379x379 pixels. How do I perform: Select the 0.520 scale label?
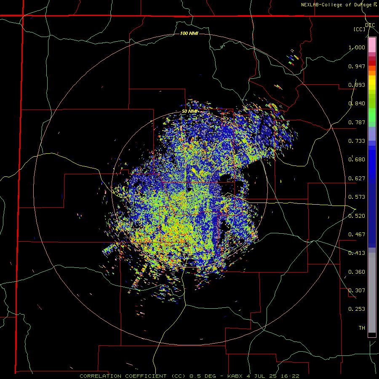point(357,216)
